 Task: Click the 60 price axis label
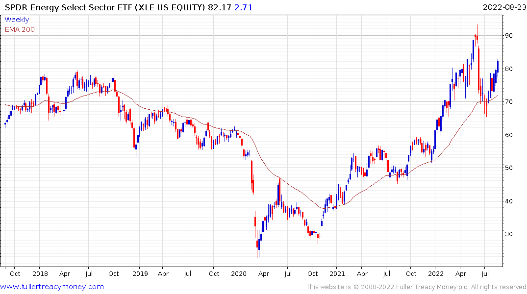pos(508,135)
